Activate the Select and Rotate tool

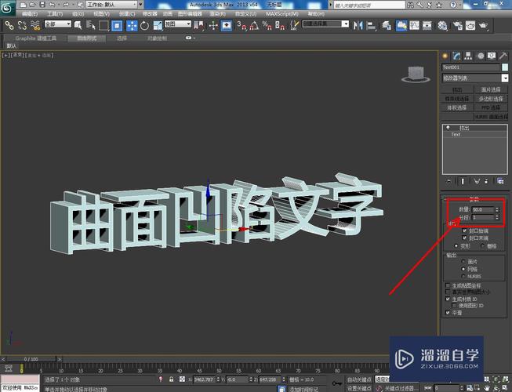144,25
